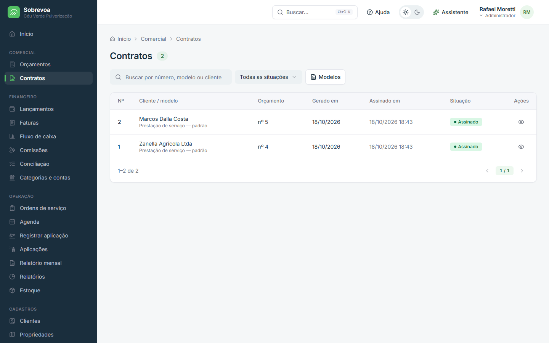549x343 pixels.
Task: Open Lançamentos in the sidebar
Action: pos(48,109)
